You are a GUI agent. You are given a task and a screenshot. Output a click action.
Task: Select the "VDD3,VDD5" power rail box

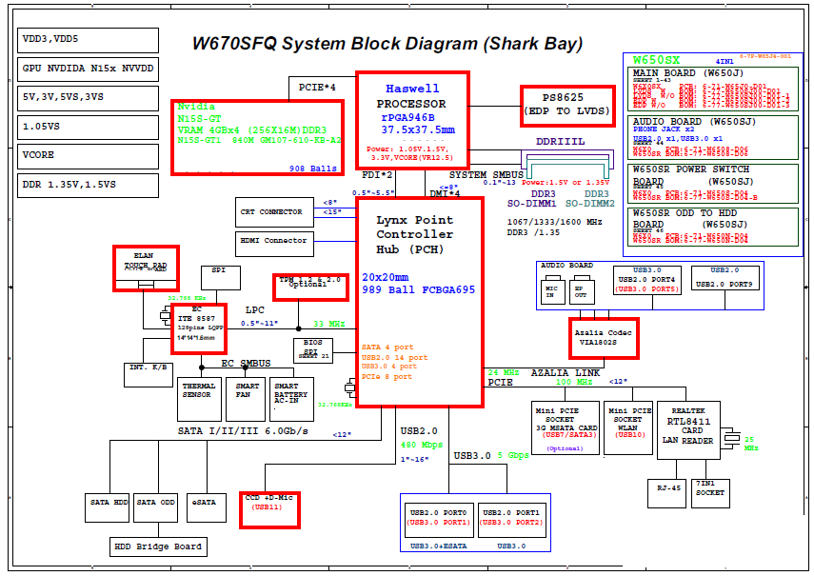click(x=88, y=40)
